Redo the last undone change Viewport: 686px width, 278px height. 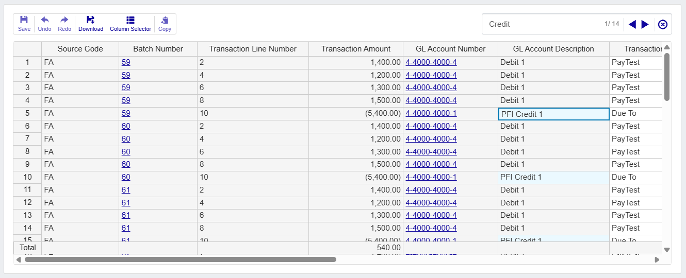coord(64,24)
